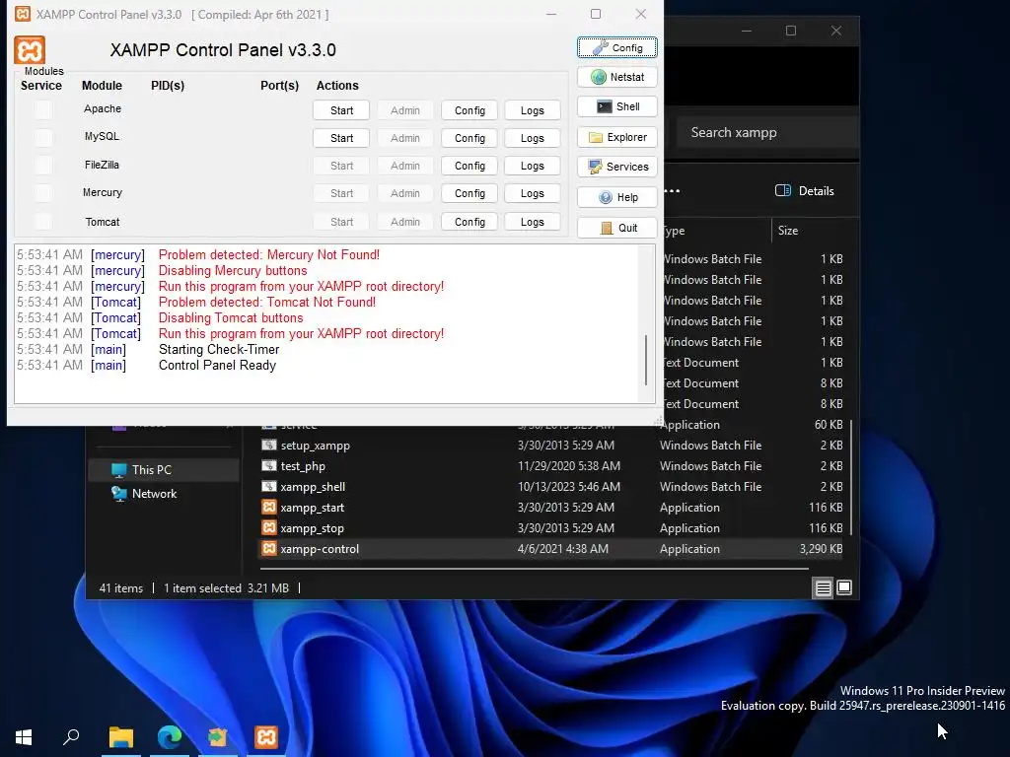This screenshot has height=757, width=1010.
Task: Quit the XAMPP Control Panel
Action: [616, 228]
